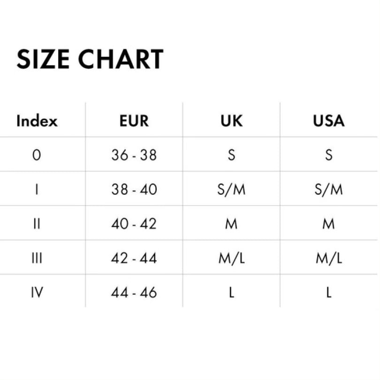Click the EUR 44 - 46 cell
This screenshot has width=380, height=380.
pyautogui.click(x=134, y=292)
